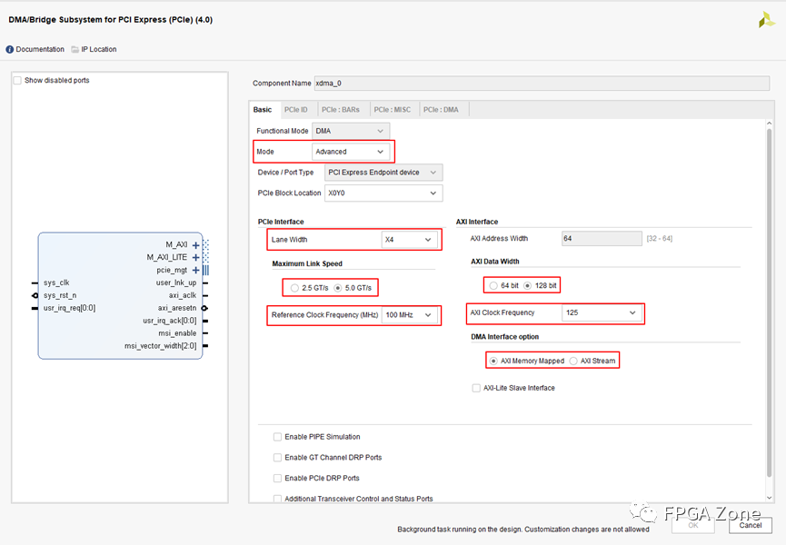Select the 2.5 GT/s link speed

tap(294, 288)
